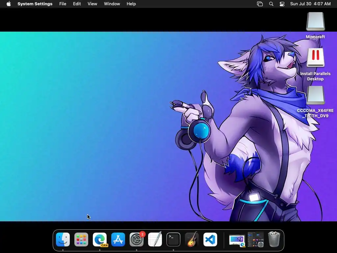Click the date and time clock
The height and width of the screenshot is (253, 337).
(x=310, y=4)
